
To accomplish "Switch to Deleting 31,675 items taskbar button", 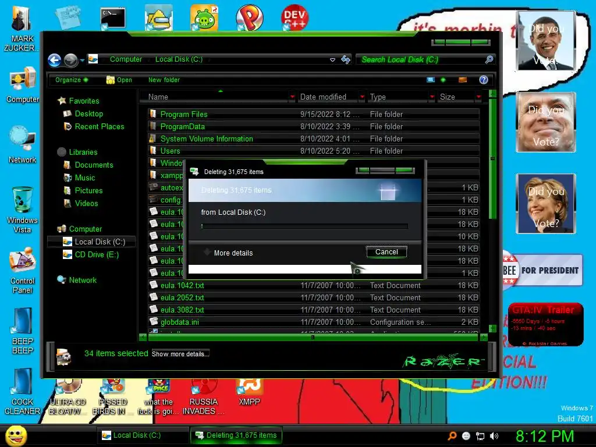I will click(236, 435).
